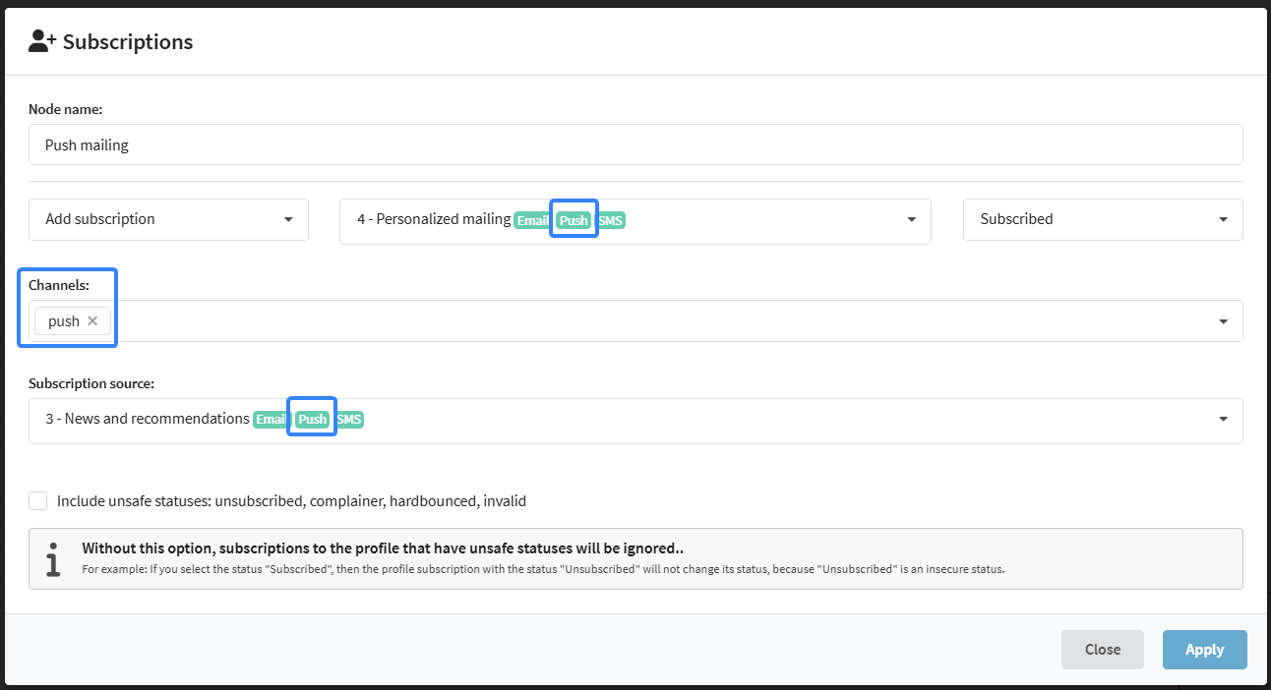Remove the push channel tag
The width and height of the screenshot is (1271, 690).
tap(92, 320)
